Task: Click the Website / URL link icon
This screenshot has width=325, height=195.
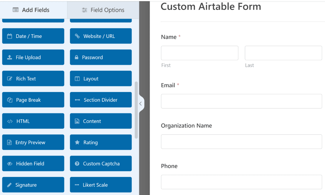Action: point(77,36)
